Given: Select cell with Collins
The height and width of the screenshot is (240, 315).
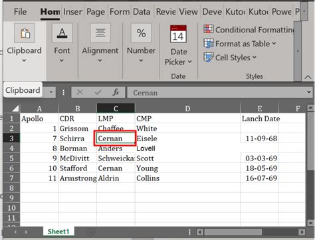Looking at the screenshot, I should [187, 178].
